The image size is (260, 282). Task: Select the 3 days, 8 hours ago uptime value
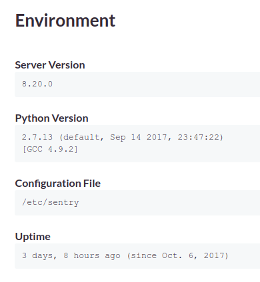point(125,255)
